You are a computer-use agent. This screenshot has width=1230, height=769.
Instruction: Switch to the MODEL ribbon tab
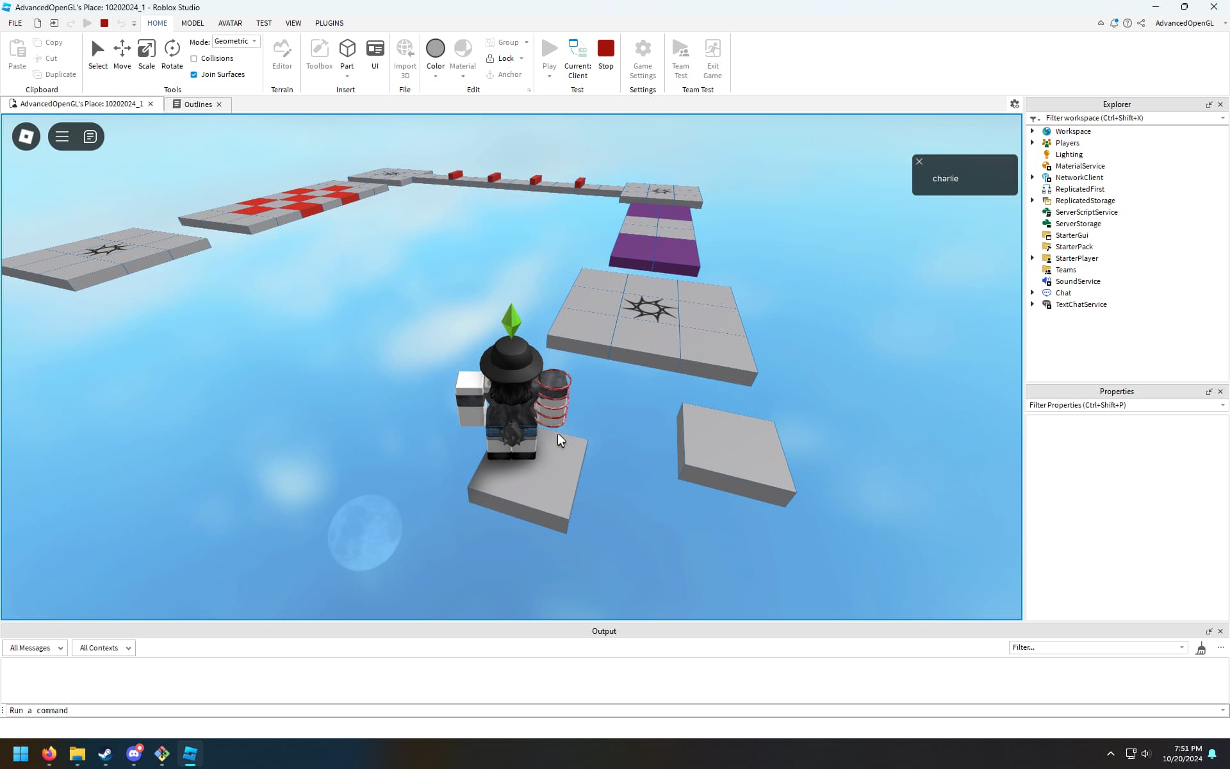pyautogui.click(x=192, y=23)
